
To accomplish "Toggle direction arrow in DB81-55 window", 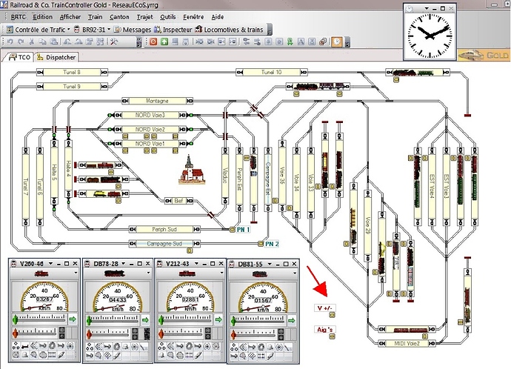I will [291, 320].
